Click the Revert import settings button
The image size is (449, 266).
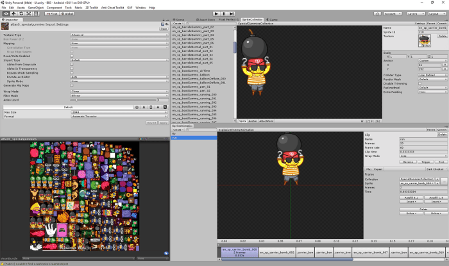(152, 122)
